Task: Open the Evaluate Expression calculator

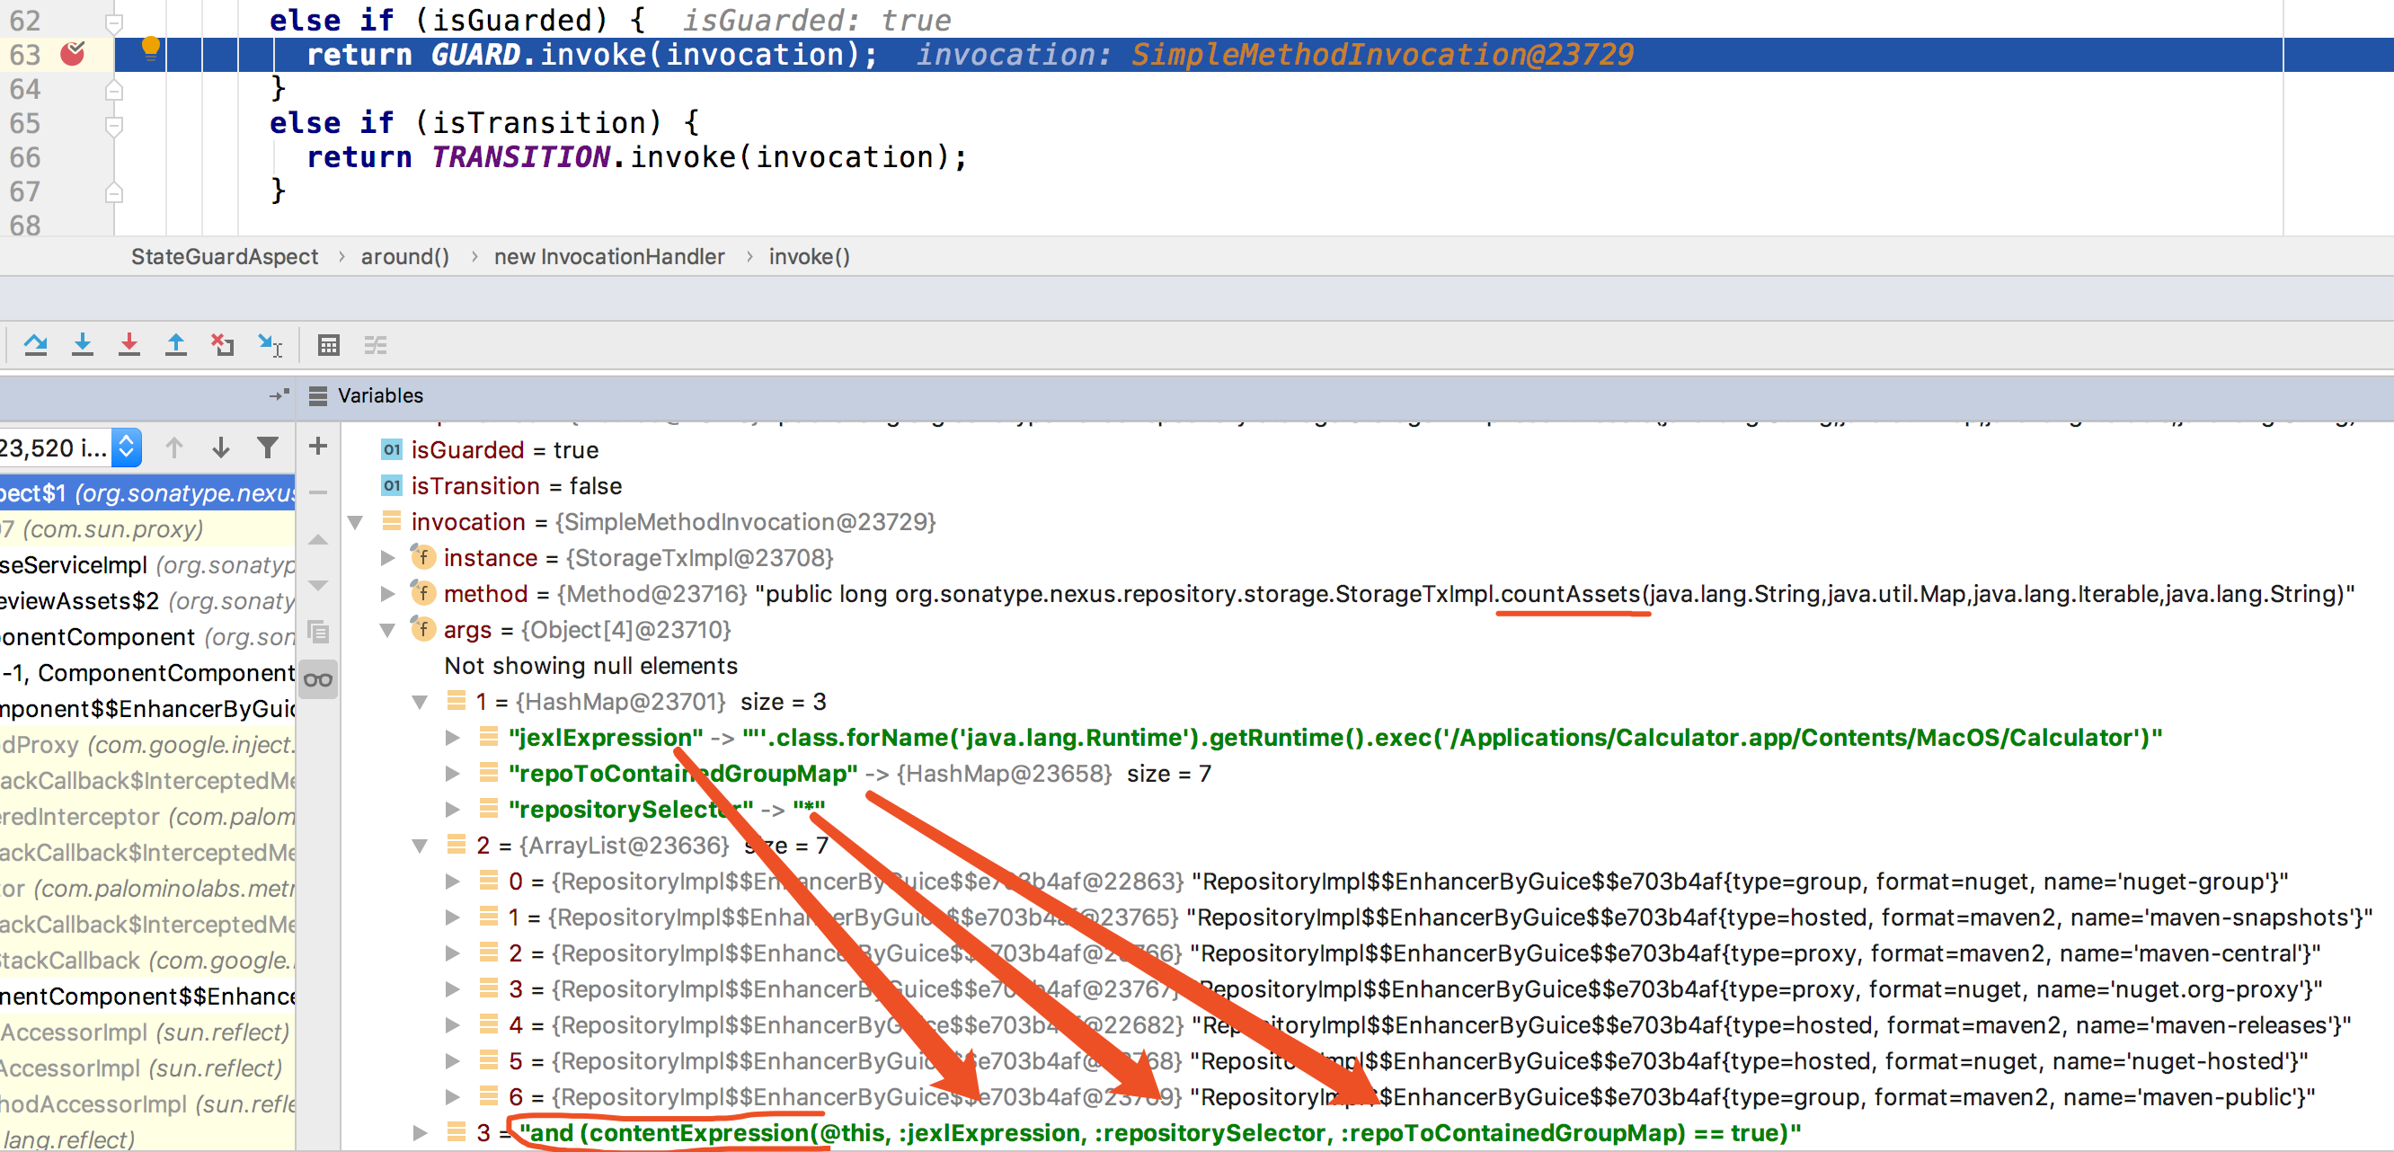Action: [328, 345]
